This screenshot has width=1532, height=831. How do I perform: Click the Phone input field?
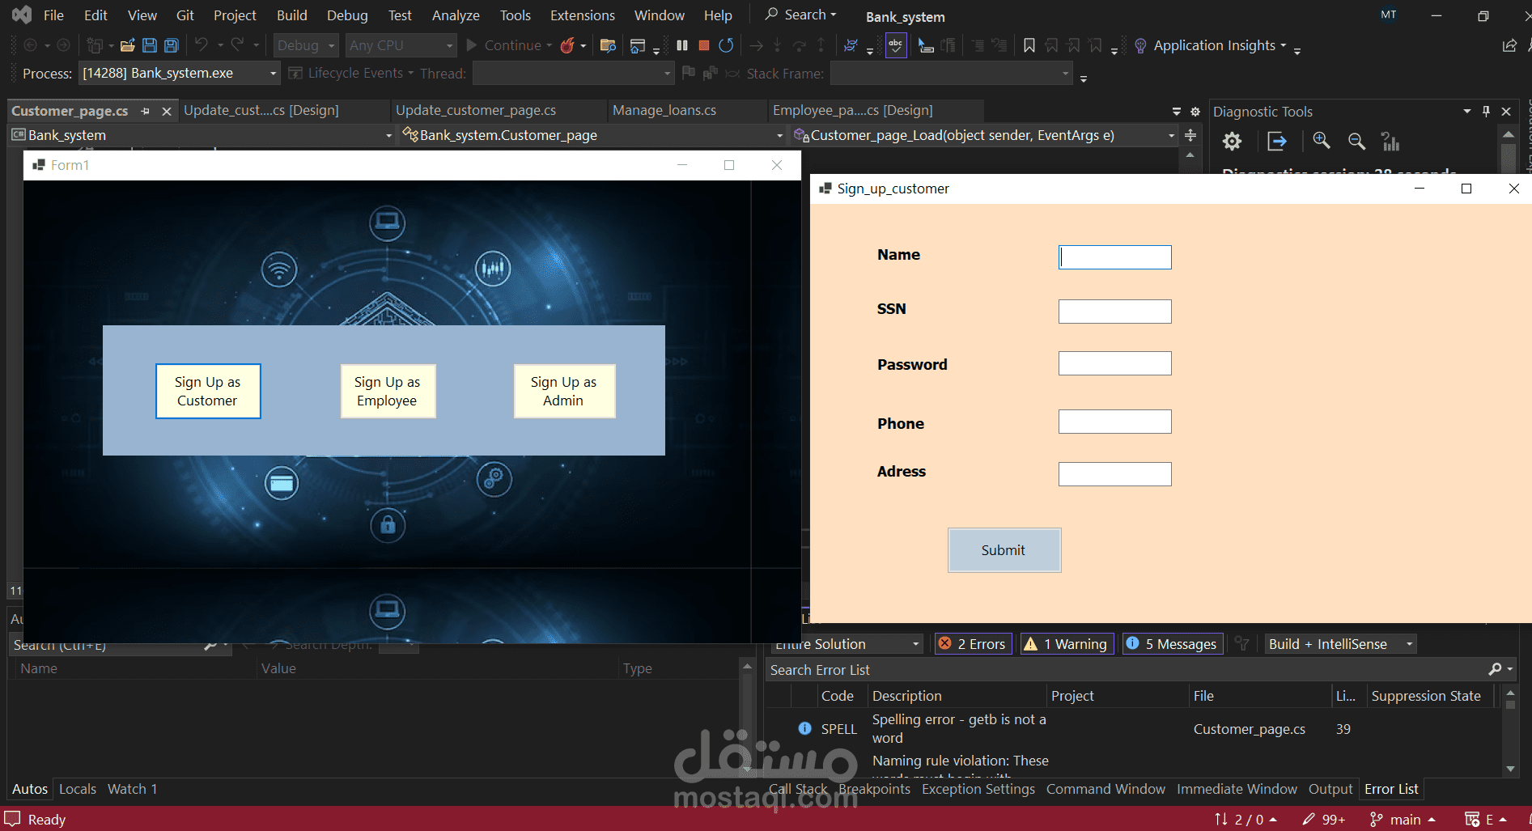(x=1115, y=422)
